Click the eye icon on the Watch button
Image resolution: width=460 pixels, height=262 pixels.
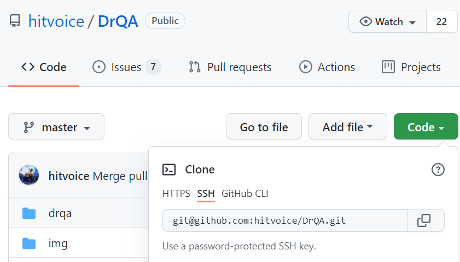click(365, 21)
